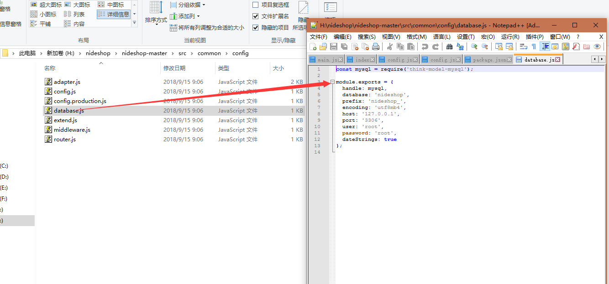Sort by the 修改日期 column header
This screenshot has height=284, width=609.
174,68
